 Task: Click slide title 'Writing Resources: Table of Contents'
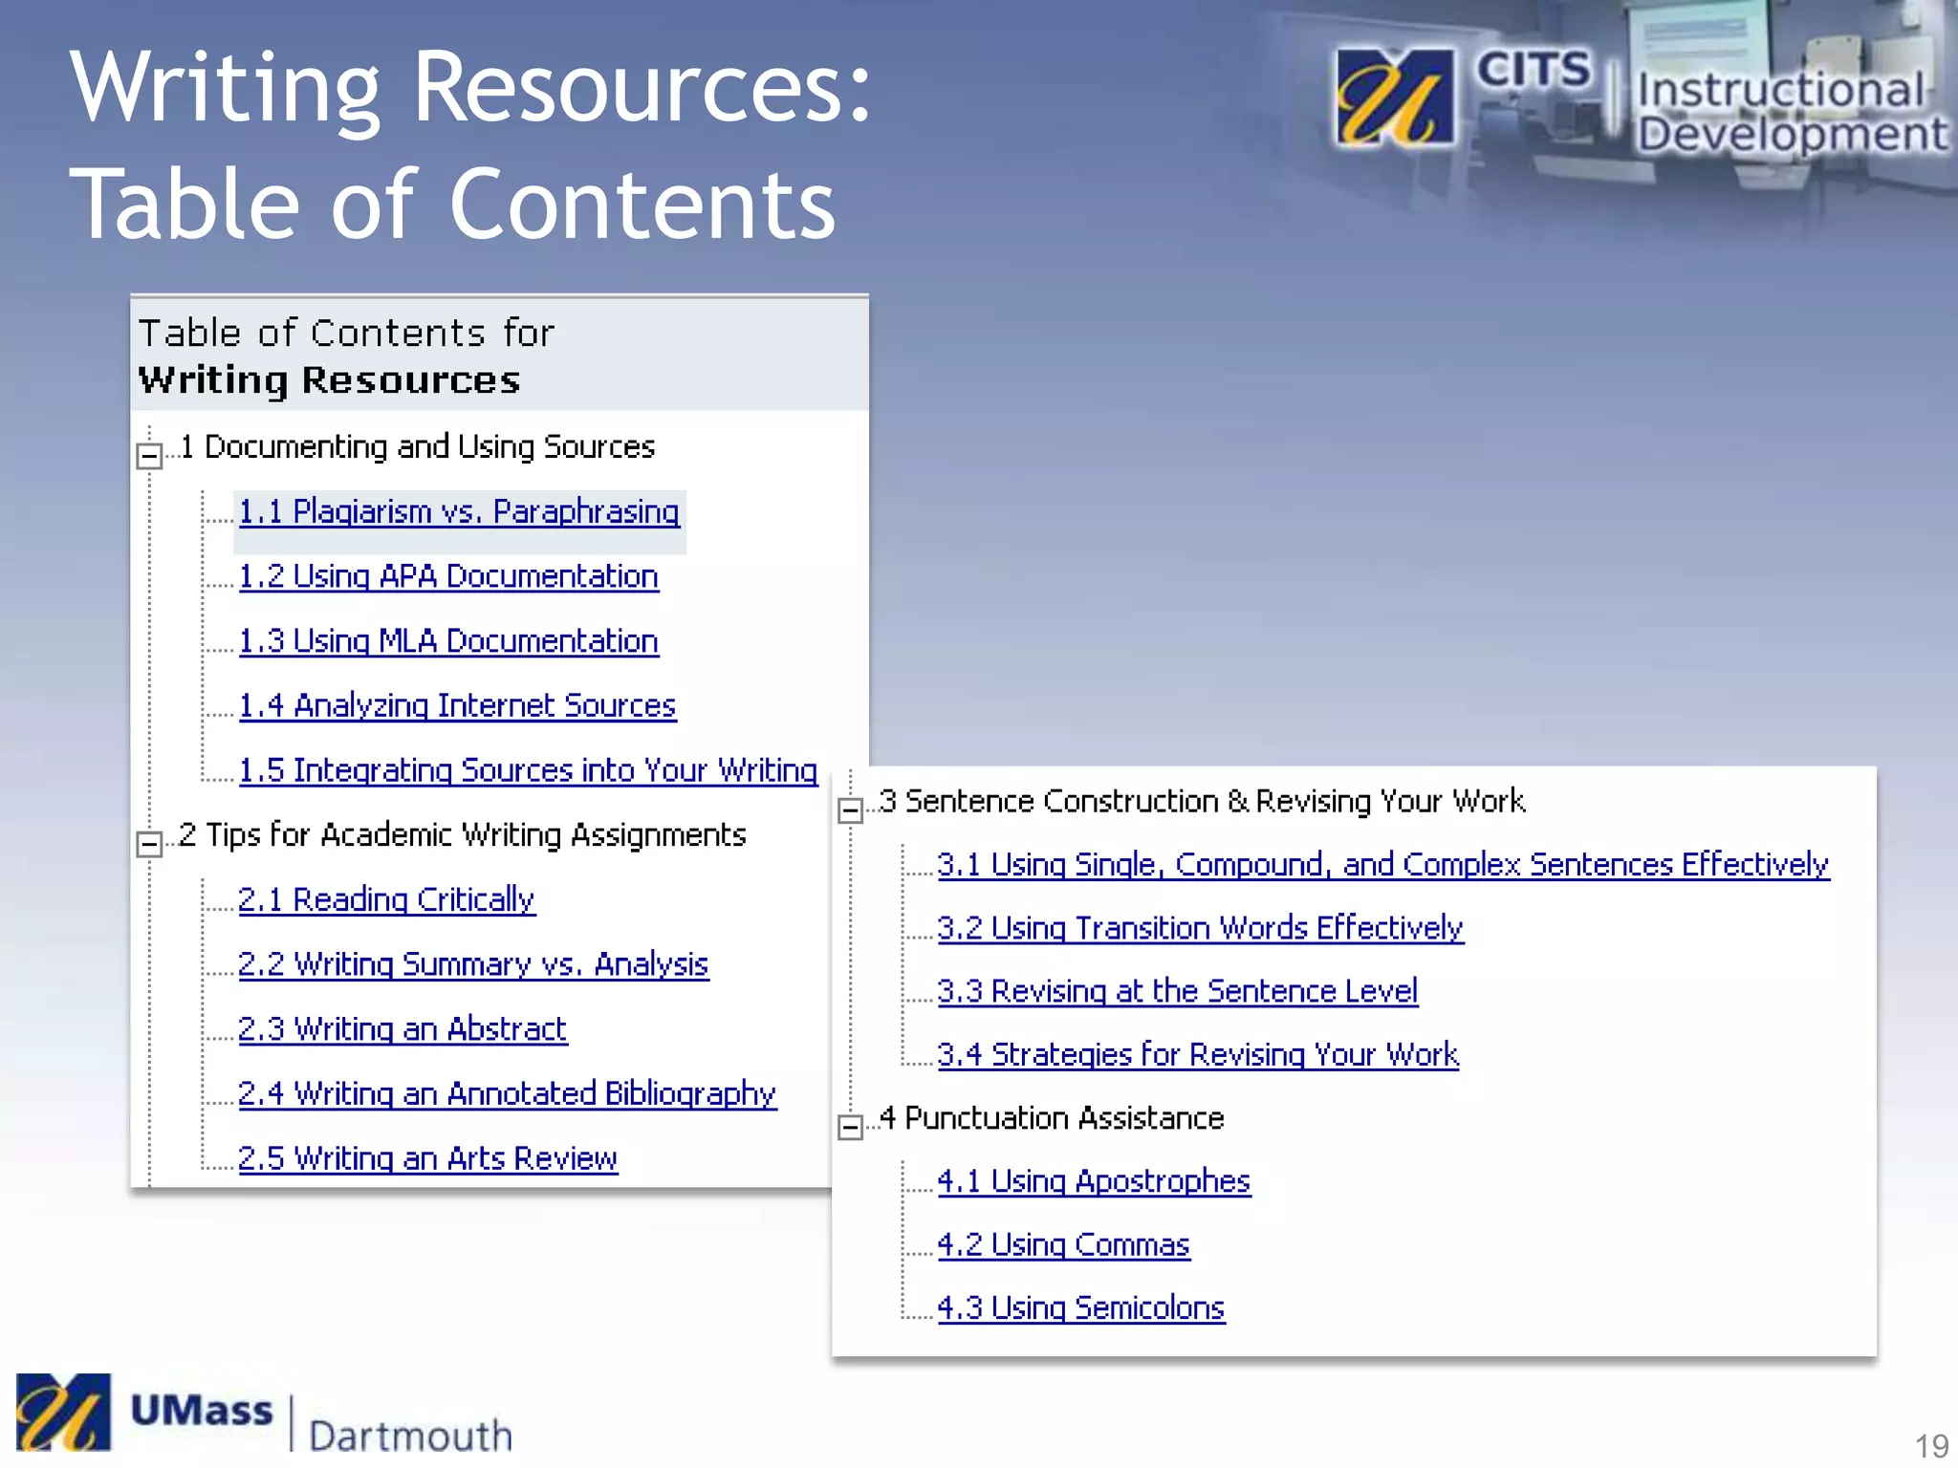pyautogui.click(x=470, y=143)
